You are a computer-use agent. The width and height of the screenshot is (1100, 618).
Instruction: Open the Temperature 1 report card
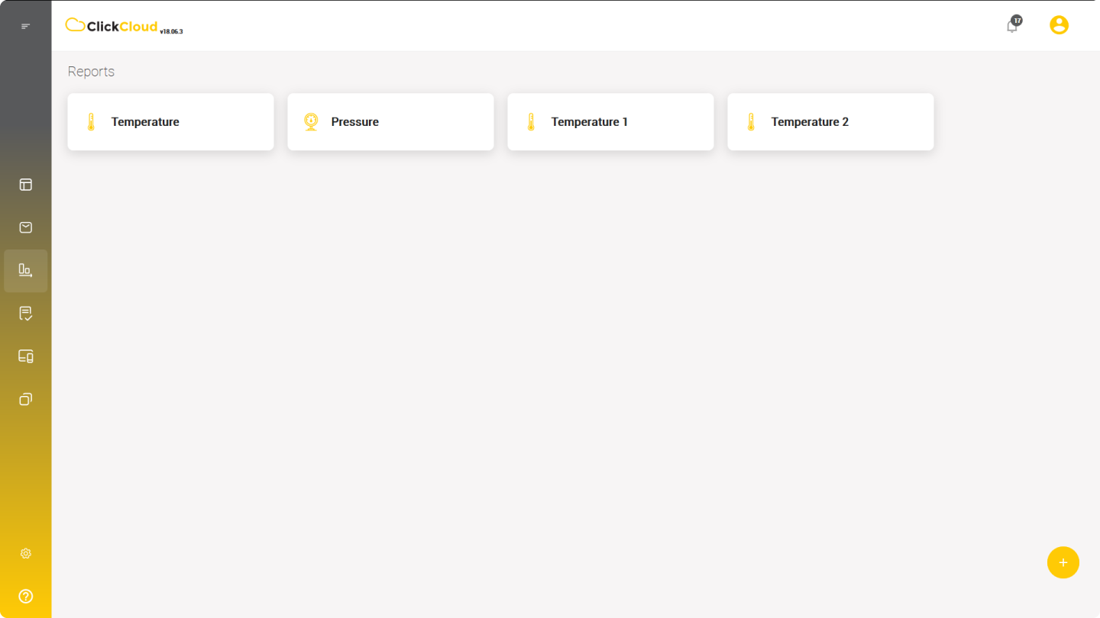point(610,122)
